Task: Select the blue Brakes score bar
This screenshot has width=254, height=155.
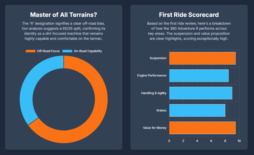Action: tap(197, 110)
